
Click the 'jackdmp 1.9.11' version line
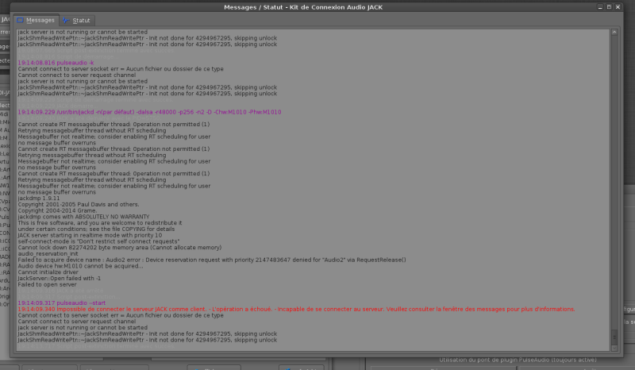(38, 198)
